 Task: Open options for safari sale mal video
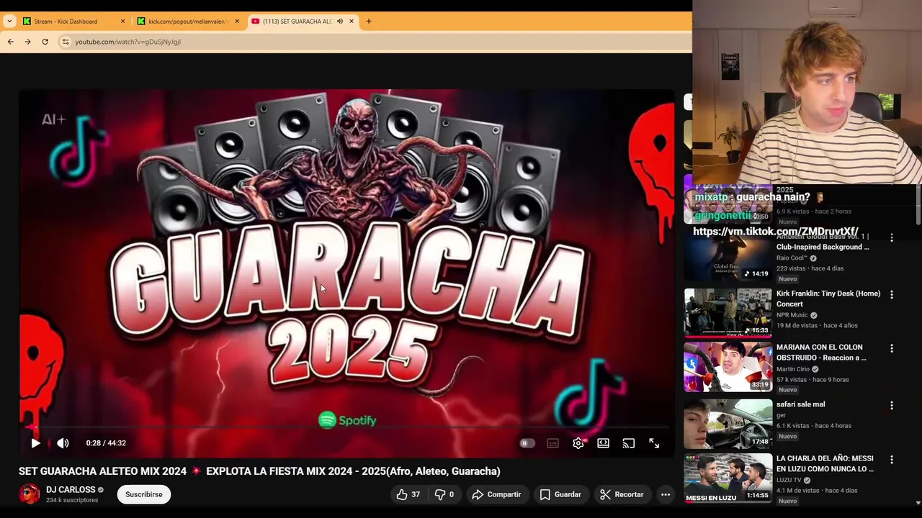[x=892, y=406]
